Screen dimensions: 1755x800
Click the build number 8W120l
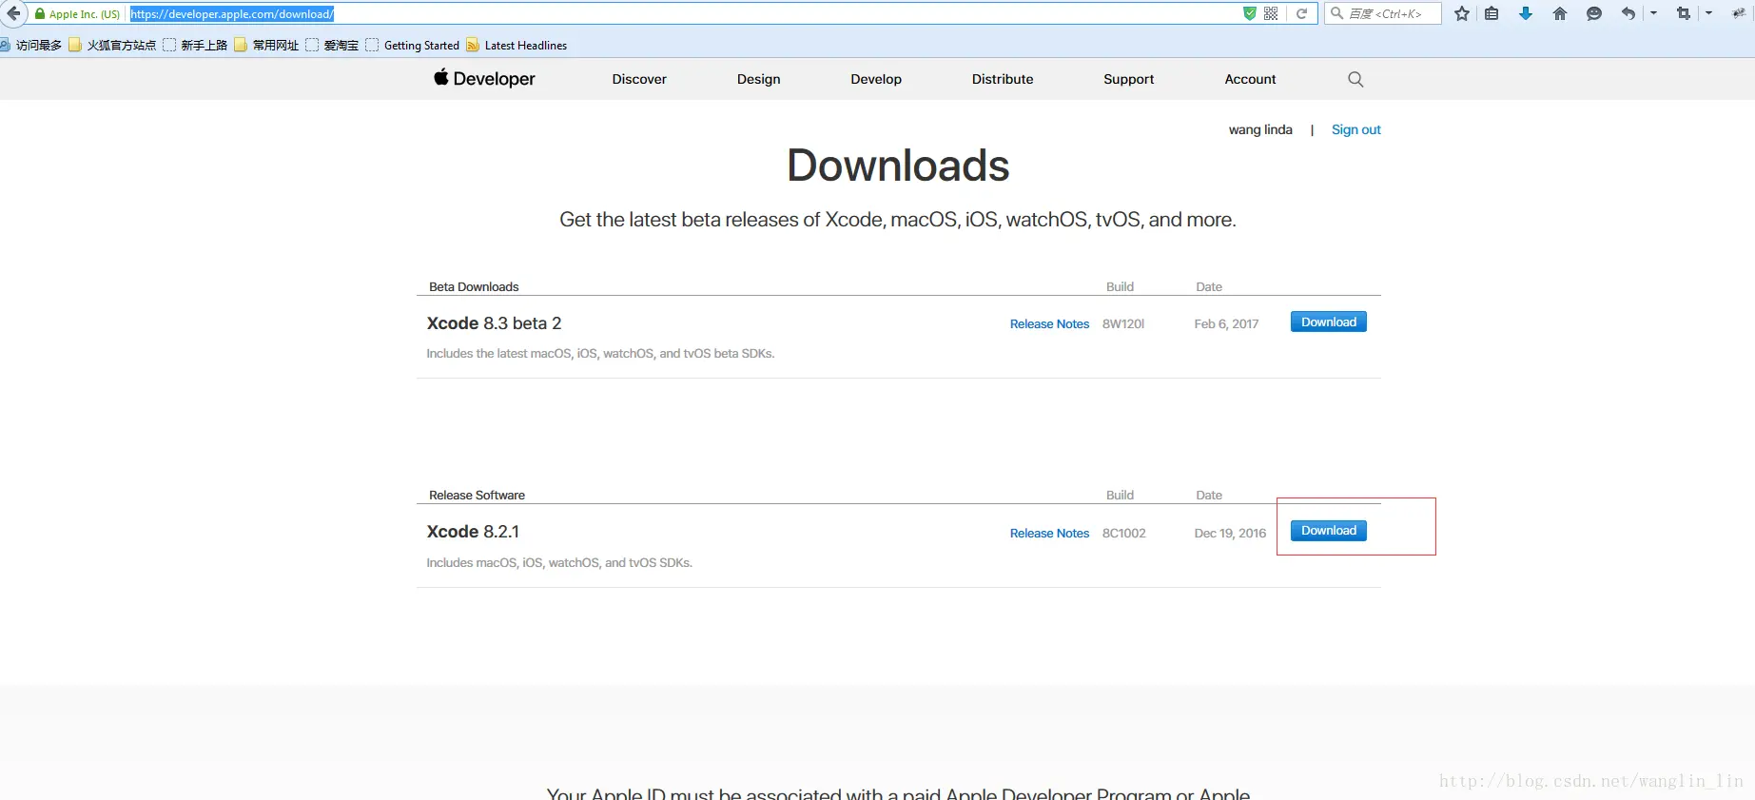point(1123,323)
